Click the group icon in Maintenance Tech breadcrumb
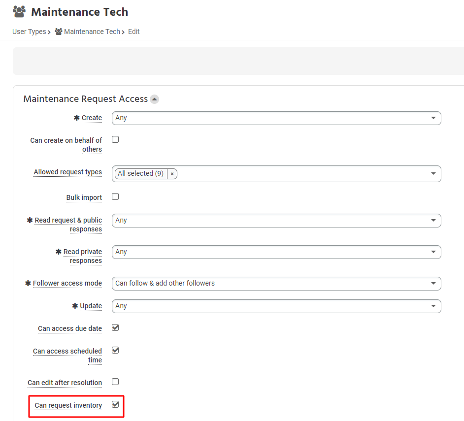 [59, 32]
